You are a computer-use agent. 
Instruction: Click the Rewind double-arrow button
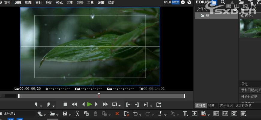pos(74,104)
